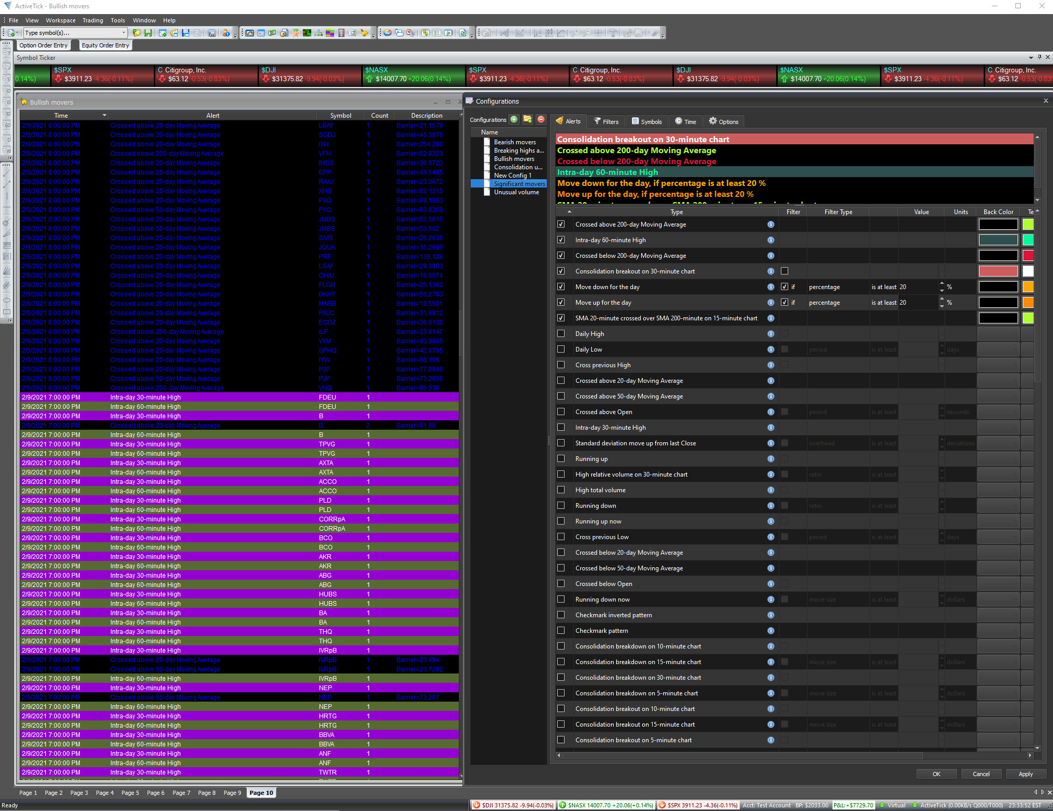Click the Option Order Entry button
Screen dimensions: 1053x811
click(43, 45)
